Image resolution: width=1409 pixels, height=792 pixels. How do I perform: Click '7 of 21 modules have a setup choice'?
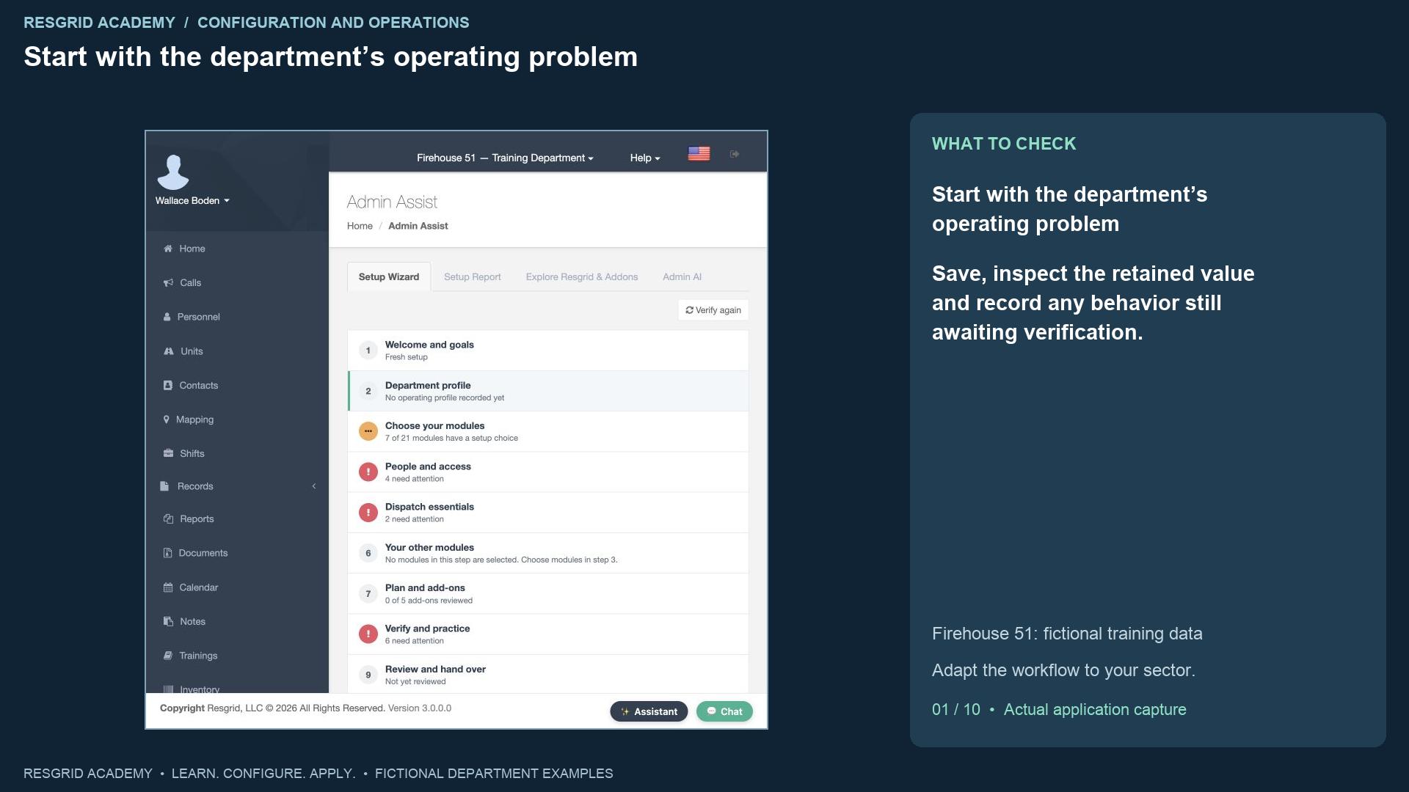451,438
